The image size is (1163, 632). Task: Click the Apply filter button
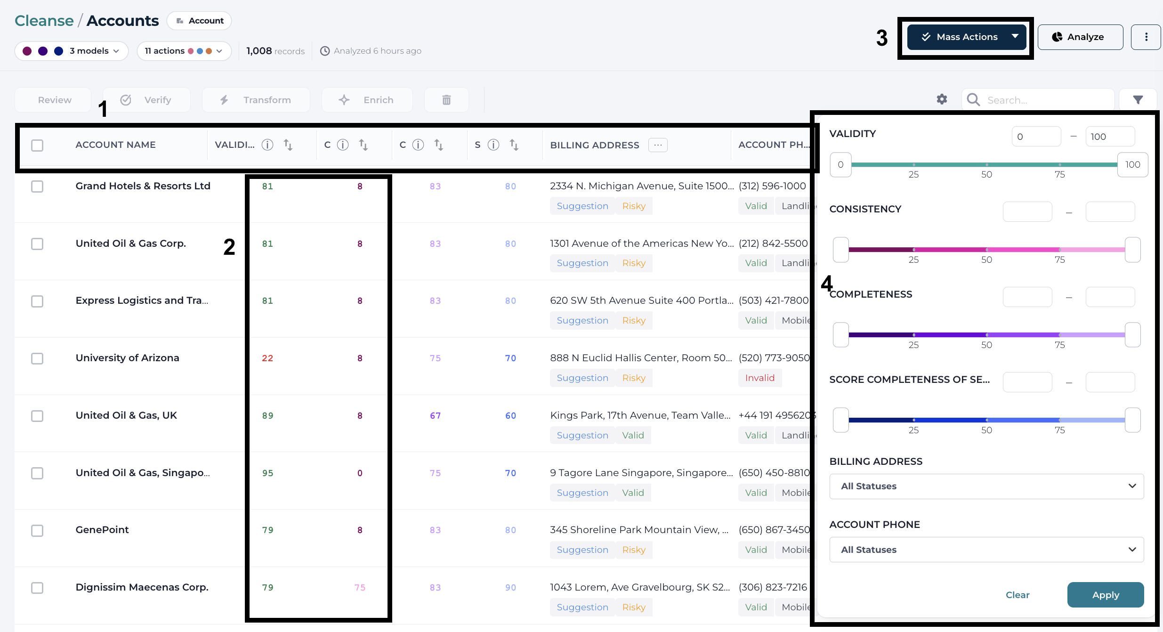(1106, 595)
